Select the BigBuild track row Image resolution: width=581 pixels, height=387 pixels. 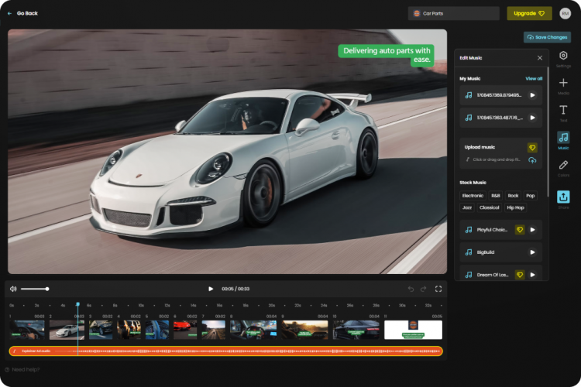point(501,252)
